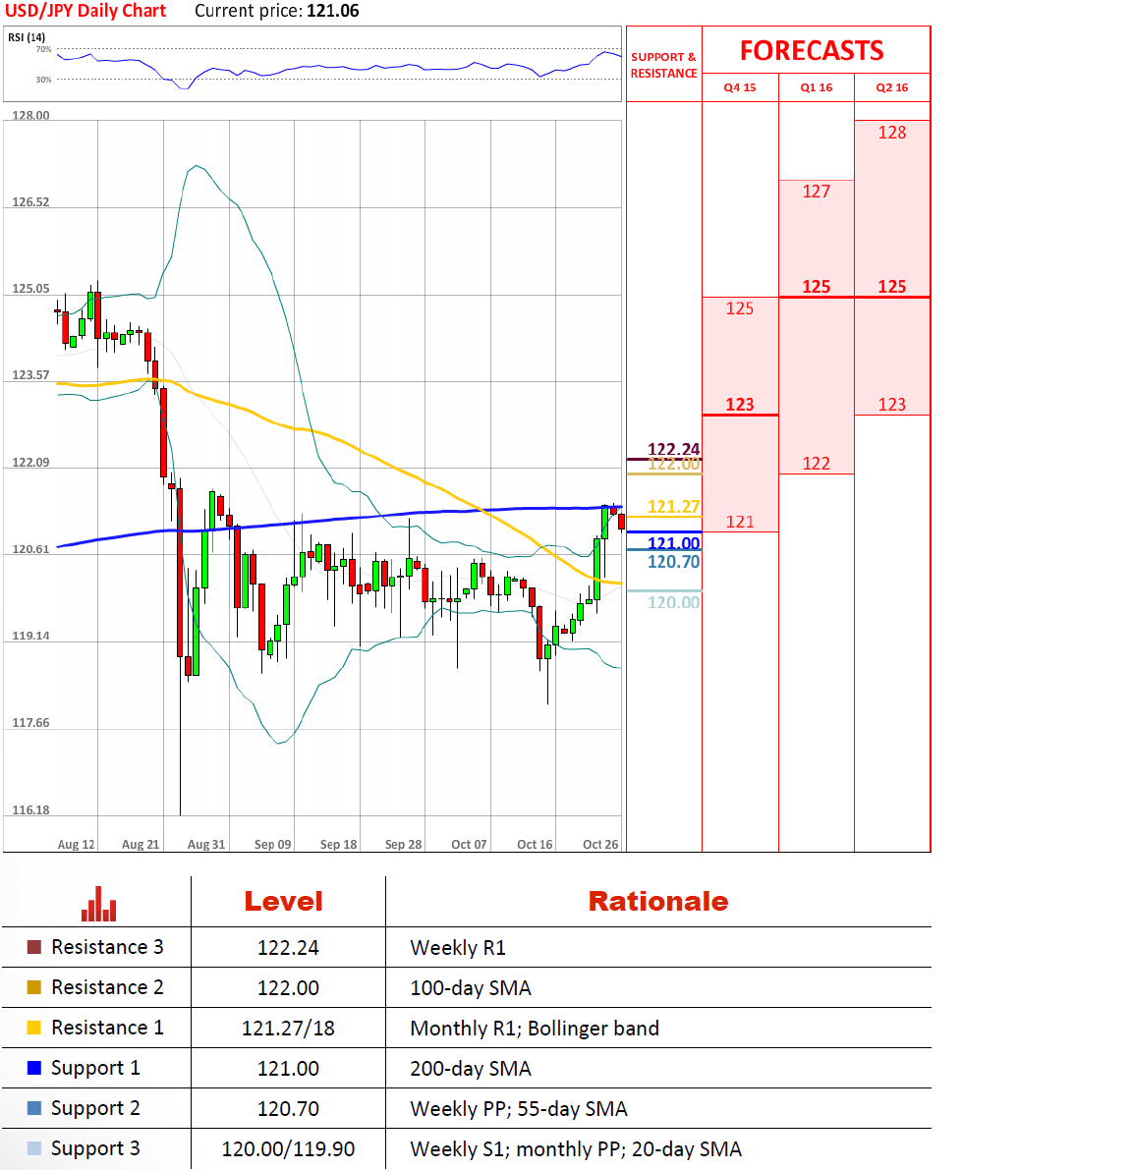Image resolution: width=1132 pixels, height=1170 pixels.
Task: Click the 128 forecast value in Q2 16
Action: [x=891, y=133]
